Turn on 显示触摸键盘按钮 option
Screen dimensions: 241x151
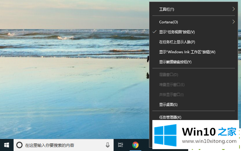coord(175,62)
